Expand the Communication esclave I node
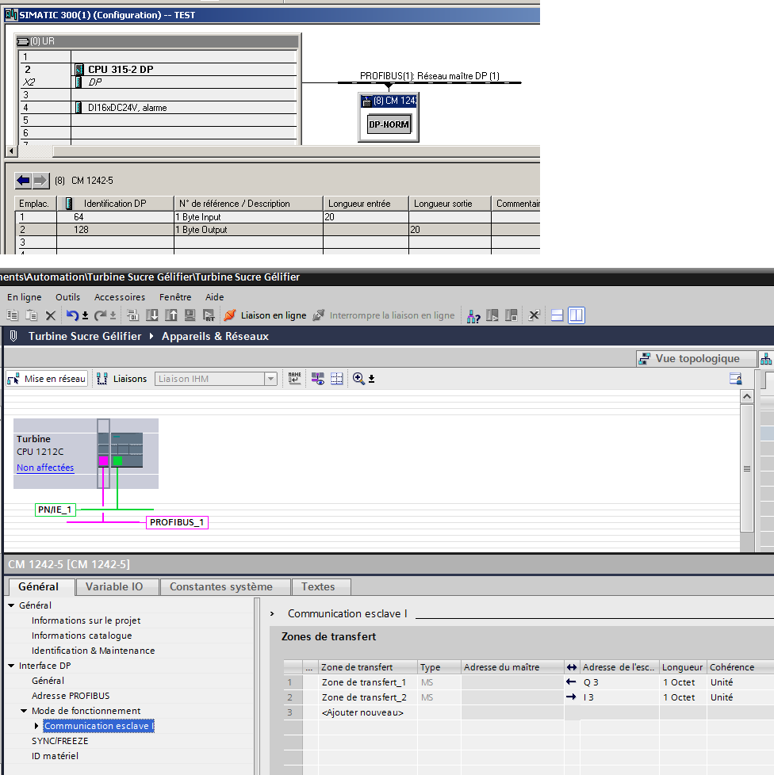This screenshot has width=774, height=775. [x=36, y=726]
